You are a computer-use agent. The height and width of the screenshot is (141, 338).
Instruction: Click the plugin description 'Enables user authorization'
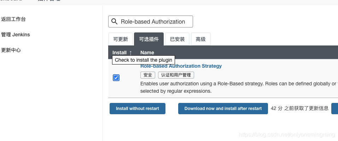click(x=238, y=87)
